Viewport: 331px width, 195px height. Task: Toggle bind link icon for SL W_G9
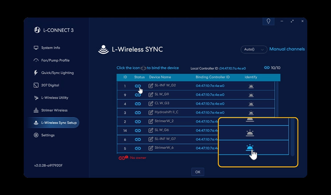click(138, 95)
